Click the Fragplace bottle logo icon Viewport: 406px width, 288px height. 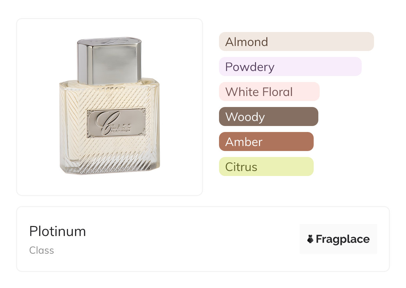pos(310,239)
